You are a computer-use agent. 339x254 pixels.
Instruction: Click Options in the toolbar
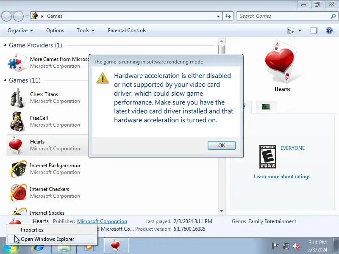55,30
